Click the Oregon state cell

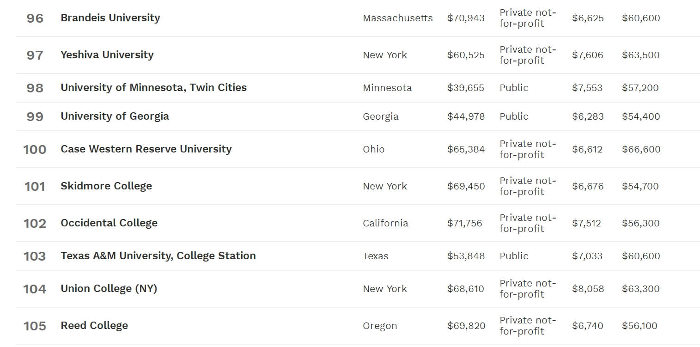pyautogui.click(x=380, y=326)
